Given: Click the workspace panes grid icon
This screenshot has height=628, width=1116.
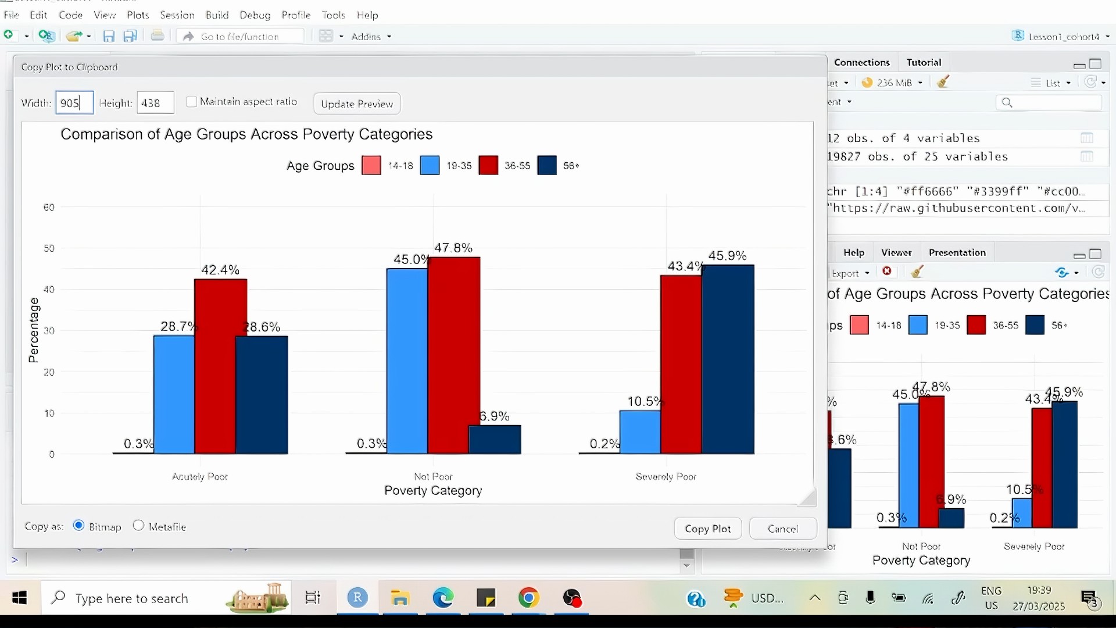Looking at the screenshot, I should 326,36.
